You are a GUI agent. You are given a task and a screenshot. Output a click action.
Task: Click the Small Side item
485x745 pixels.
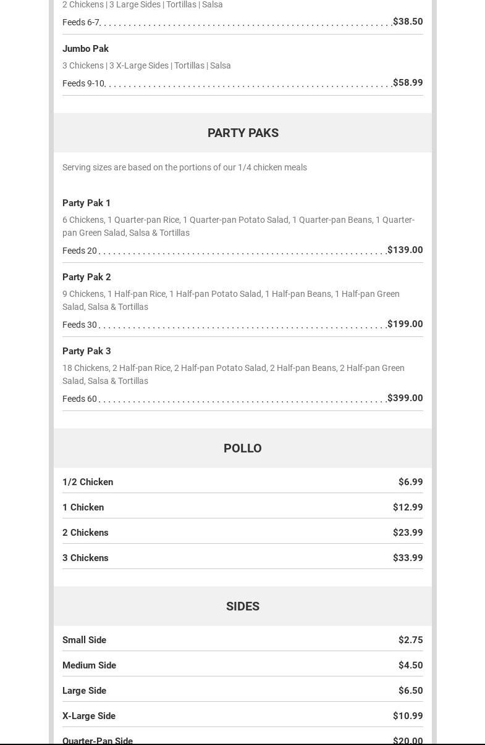pyautogui.click(x=84, y=640)
